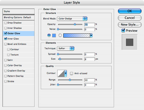The height and width of the screenshot is (110, 144).
Task: Enable the Anti-aliased checkbox
Action: point(71,73)
